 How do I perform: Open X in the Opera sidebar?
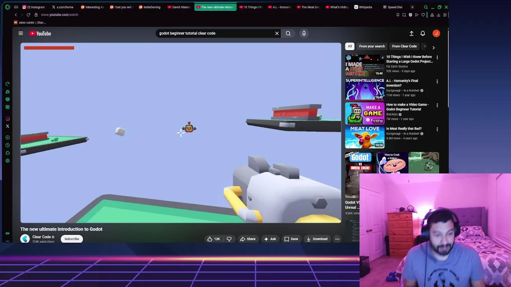[8, 126]
